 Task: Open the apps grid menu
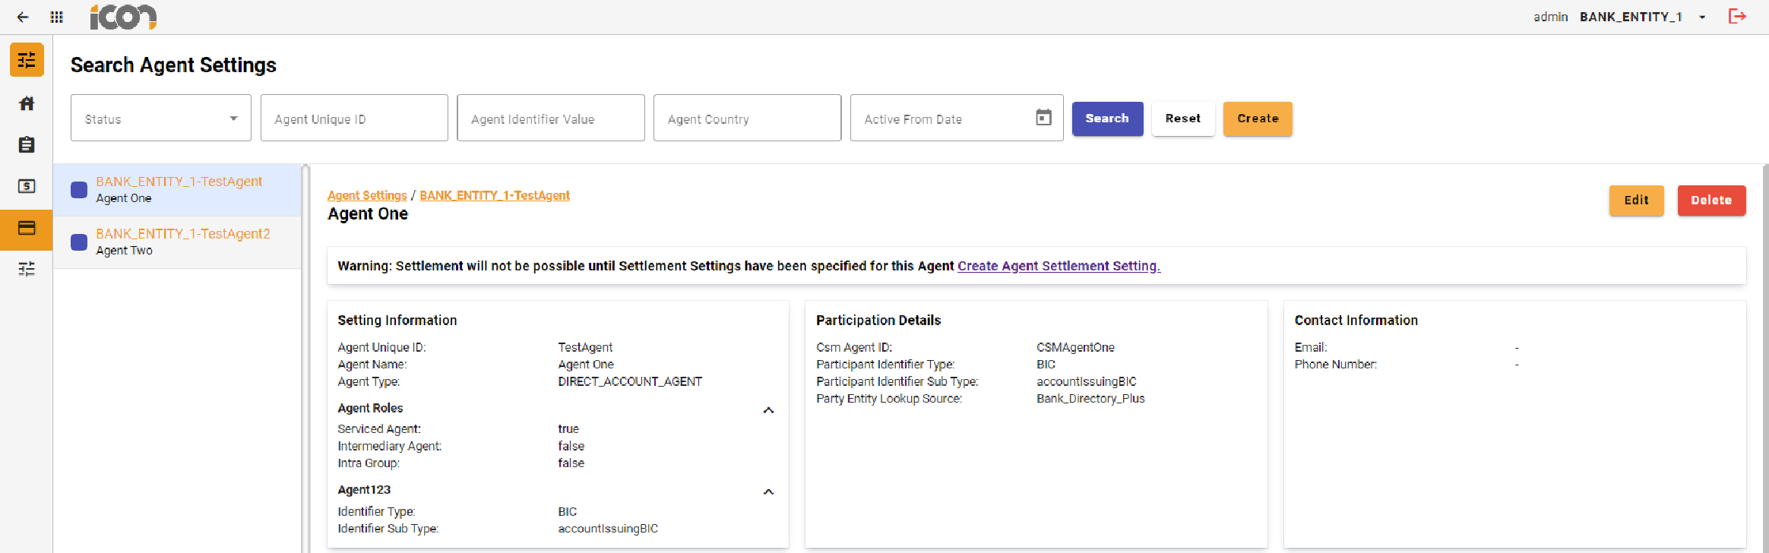[56, 17]
